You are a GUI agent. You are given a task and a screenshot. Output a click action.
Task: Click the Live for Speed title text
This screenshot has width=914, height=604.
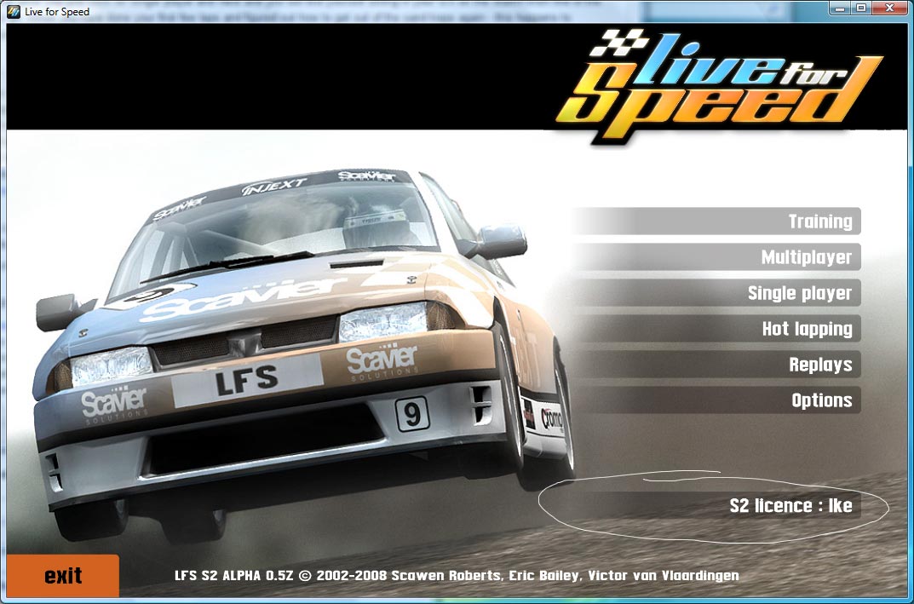tap(57, 12)
